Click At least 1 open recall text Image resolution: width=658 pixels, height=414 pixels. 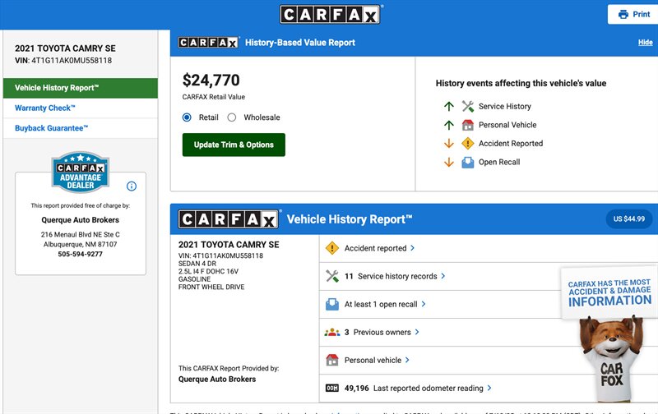click(x=381, y=304)
